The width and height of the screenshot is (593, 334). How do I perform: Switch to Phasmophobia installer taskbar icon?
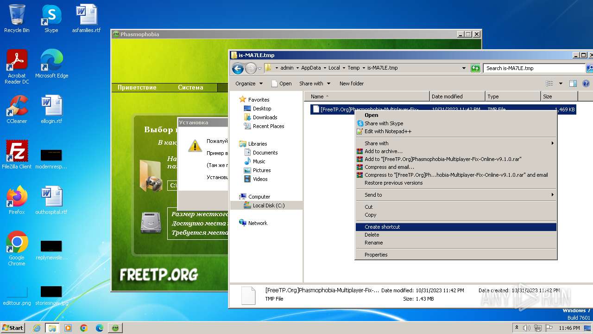[x=115, y=328]
